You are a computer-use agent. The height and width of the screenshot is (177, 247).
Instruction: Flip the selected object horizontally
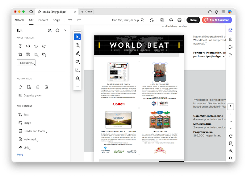click(28, 46)
